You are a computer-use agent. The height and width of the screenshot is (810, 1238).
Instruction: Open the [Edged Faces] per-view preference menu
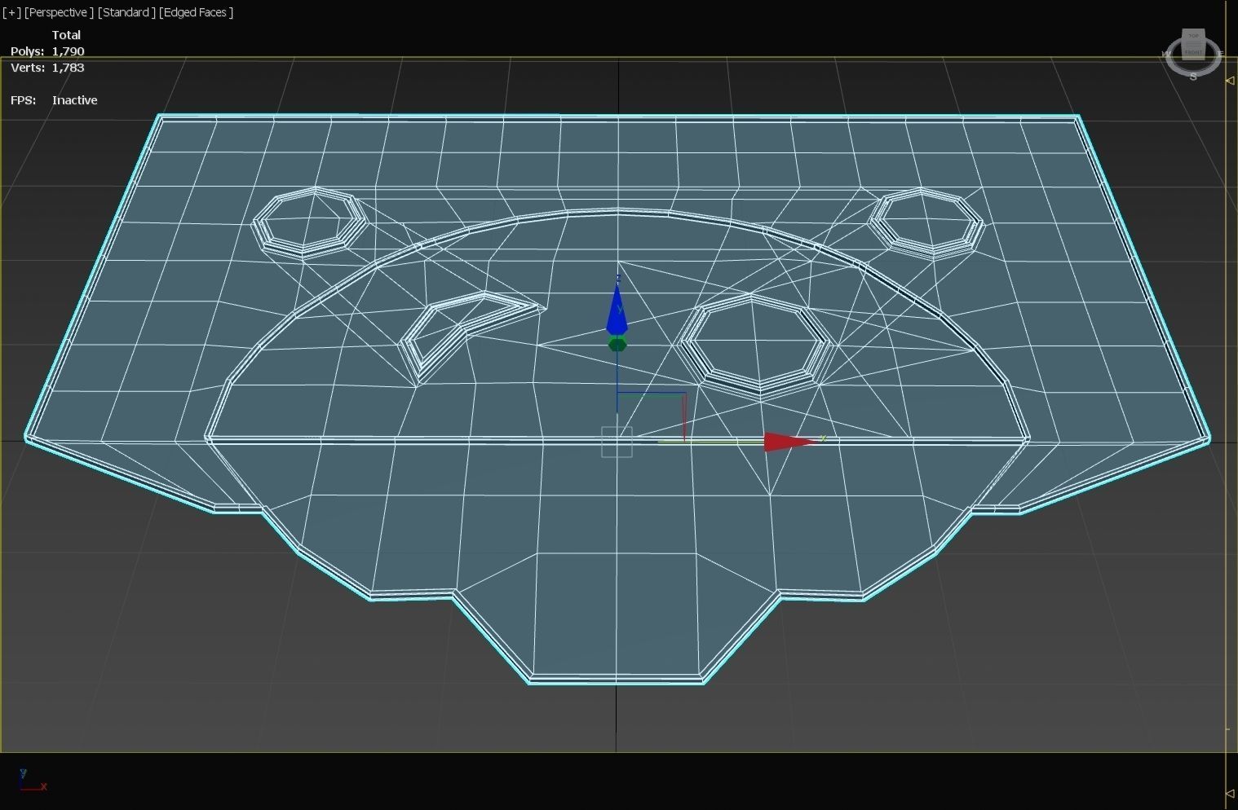(197, 12)
